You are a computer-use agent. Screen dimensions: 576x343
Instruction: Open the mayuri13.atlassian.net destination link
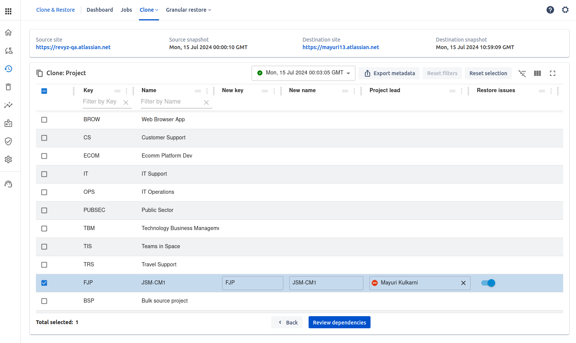(x=341, y=47)
